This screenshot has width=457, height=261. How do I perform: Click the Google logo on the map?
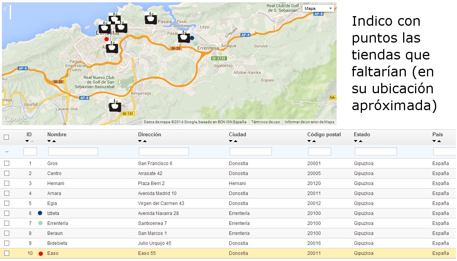(15, 119)
